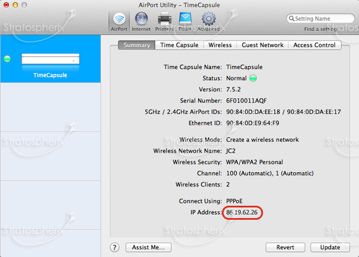Click the green status dot beside TimeCapsule device

click(x=7, y=59)
